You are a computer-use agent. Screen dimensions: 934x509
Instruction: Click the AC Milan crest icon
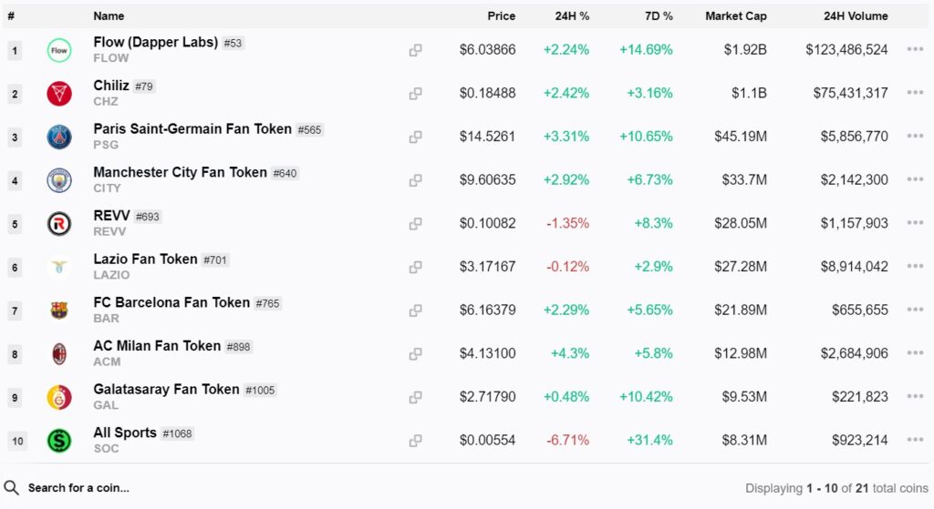coord(59,354)
